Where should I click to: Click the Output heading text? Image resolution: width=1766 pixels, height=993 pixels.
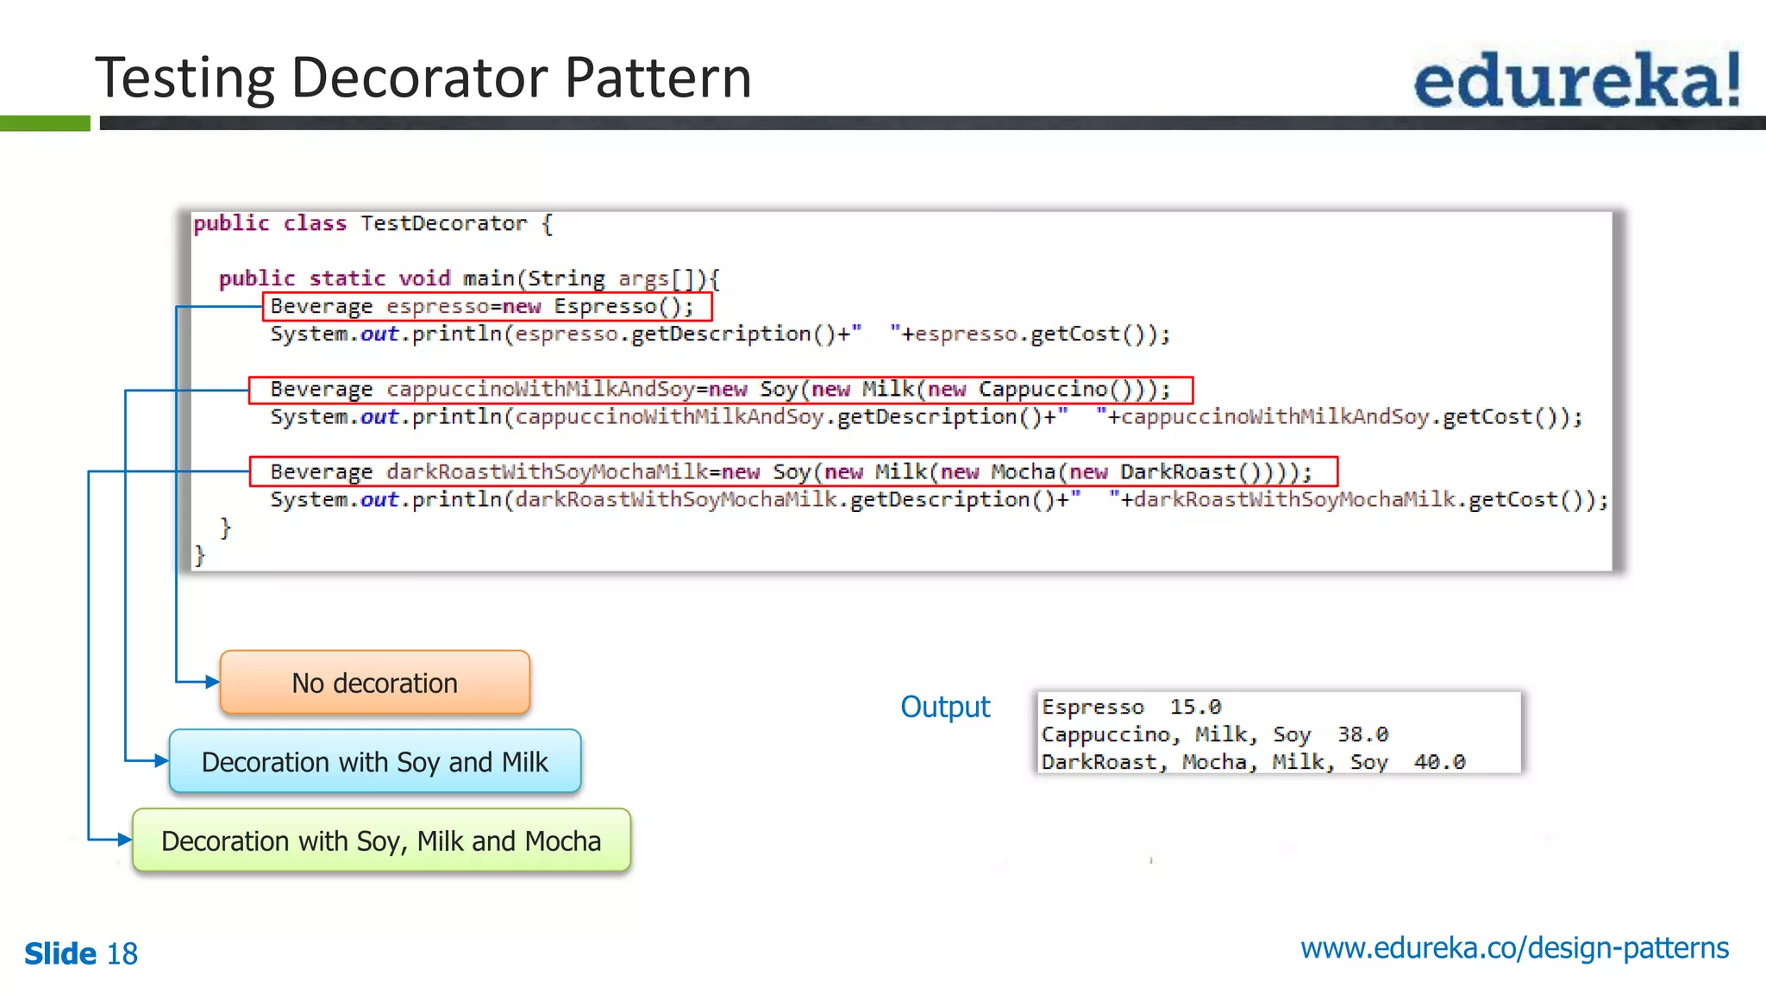click(945, 707)
